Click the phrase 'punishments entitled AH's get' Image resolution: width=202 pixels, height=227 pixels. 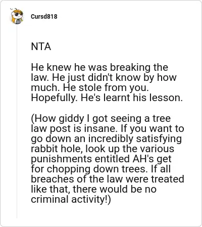(101, 159)
